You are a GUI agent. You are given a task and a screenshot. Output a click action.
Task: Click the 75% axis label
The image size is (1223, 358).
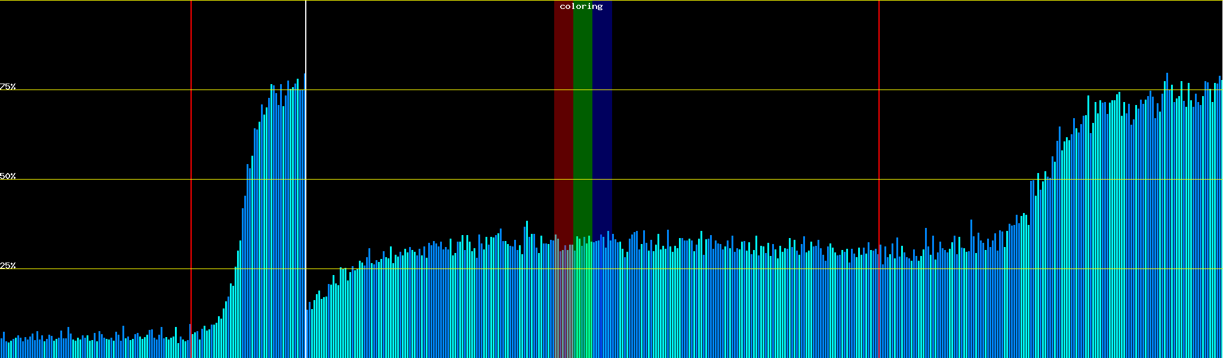click(x=8, y=87)
